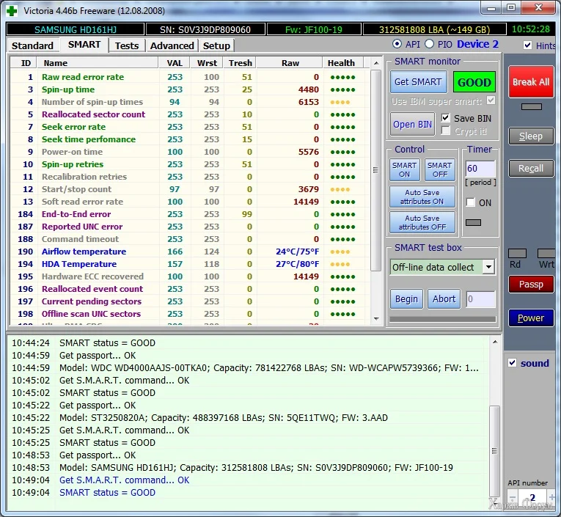Image resolution: width=561 pixels, height=517 pixels.
Task: Click the dark red Passp button
Action: click(531, 285)
